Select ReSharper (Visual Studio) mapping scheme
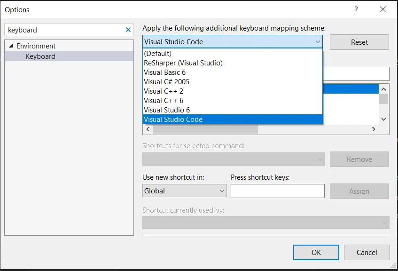398x271 pixels. [x=183, y=63]
